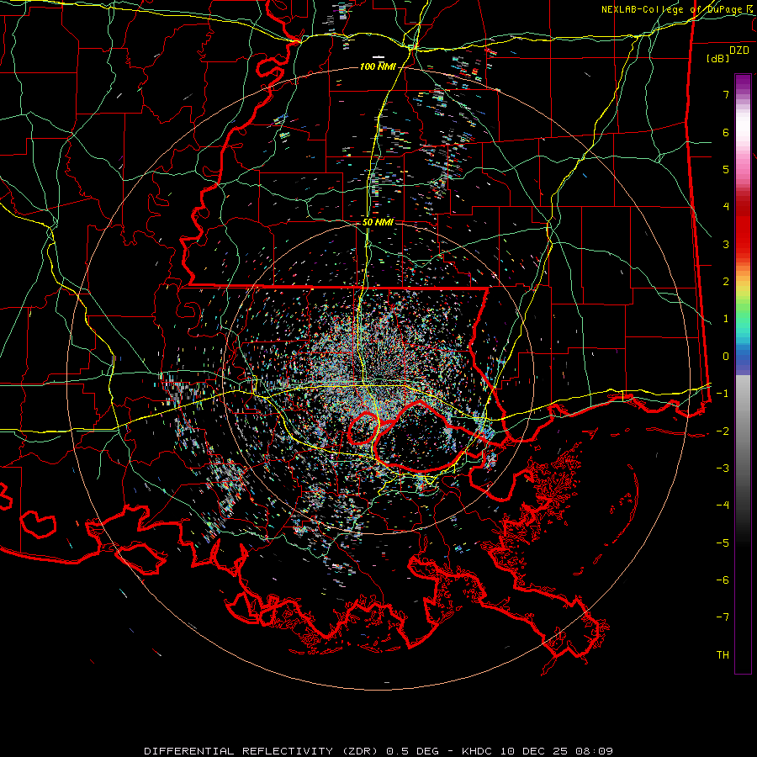The image size is (757, 757).
Task: Click the 2 value on color scale
Action: point(726,282)
